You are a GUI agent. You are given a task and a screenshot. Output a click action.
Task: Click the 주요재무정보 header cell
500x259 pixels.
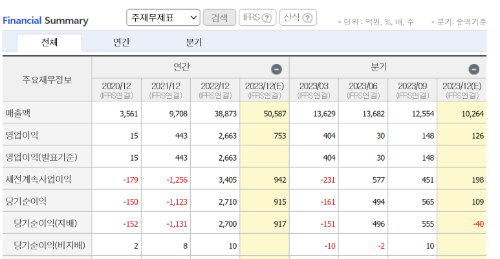[47, 79]
